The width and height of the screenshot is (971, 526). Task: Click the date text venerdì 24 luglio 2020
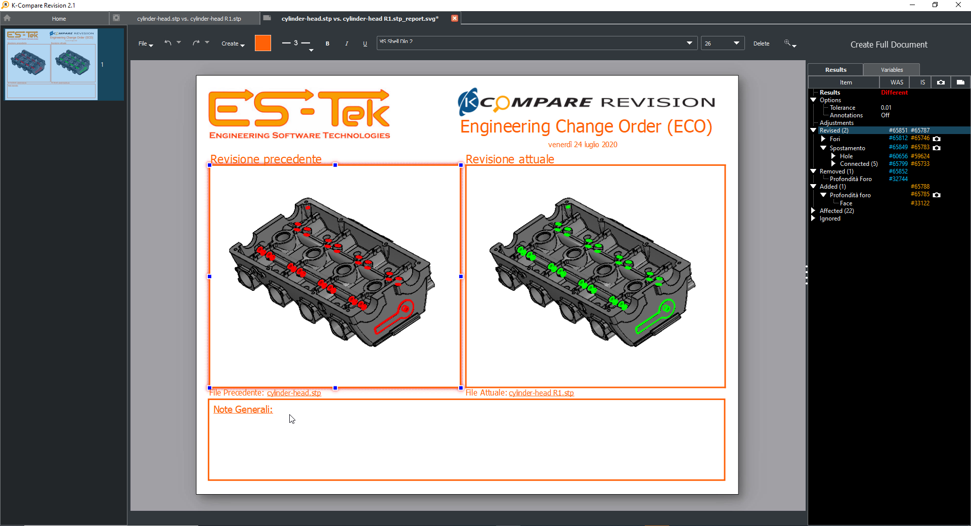(583, 145)
